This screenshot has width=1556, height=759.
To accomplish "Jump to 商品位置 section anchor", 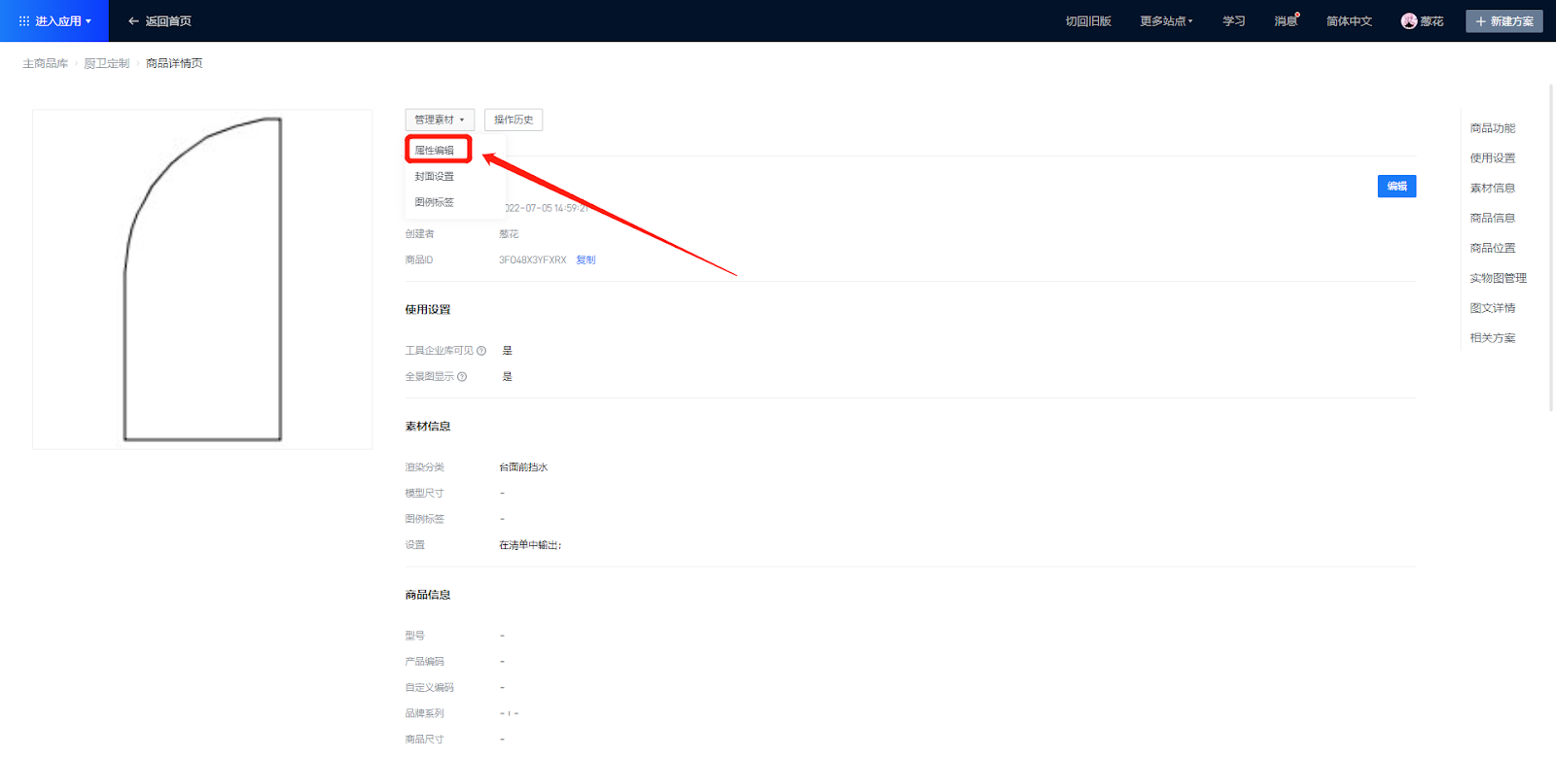I will coord(1493,249).
